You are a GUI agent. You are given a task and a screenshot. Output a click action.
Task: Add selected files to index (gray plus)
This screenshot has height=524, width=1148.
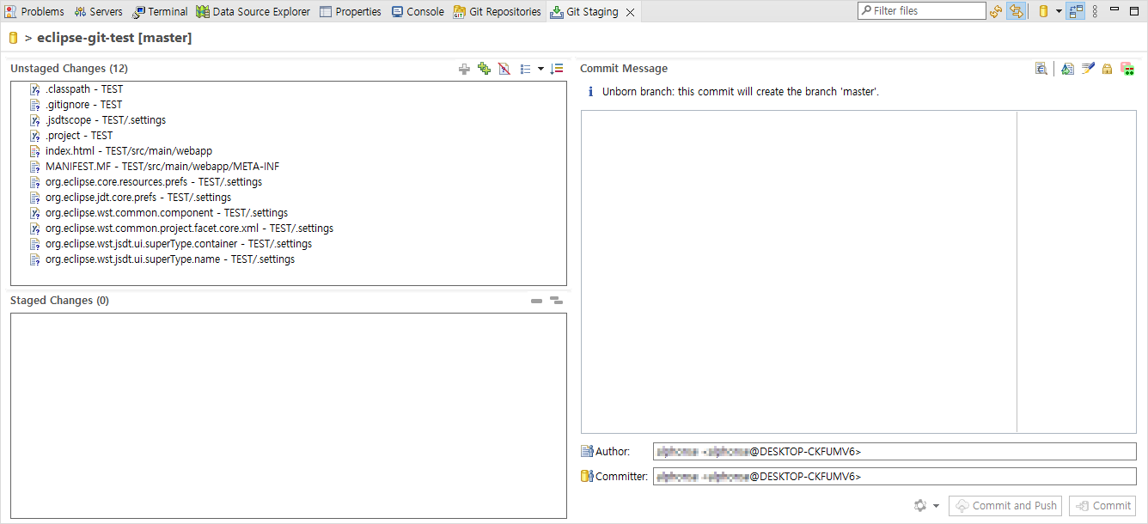tap(464, 69)
